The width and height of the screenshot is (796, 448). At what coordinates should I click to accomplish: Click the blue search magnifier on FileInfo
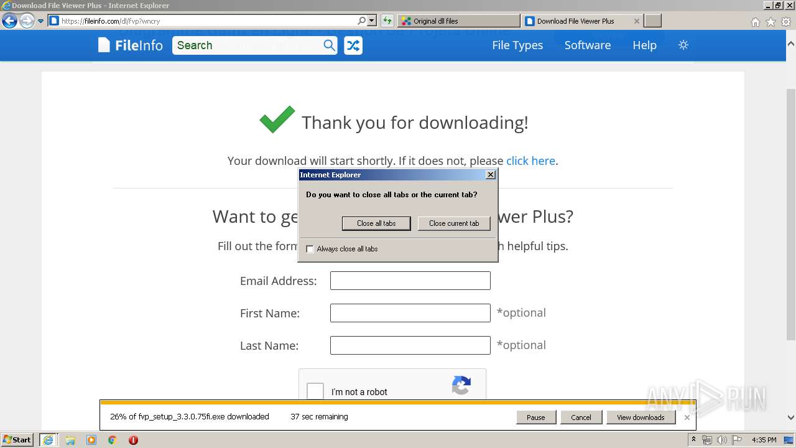[x=330, y=45]
